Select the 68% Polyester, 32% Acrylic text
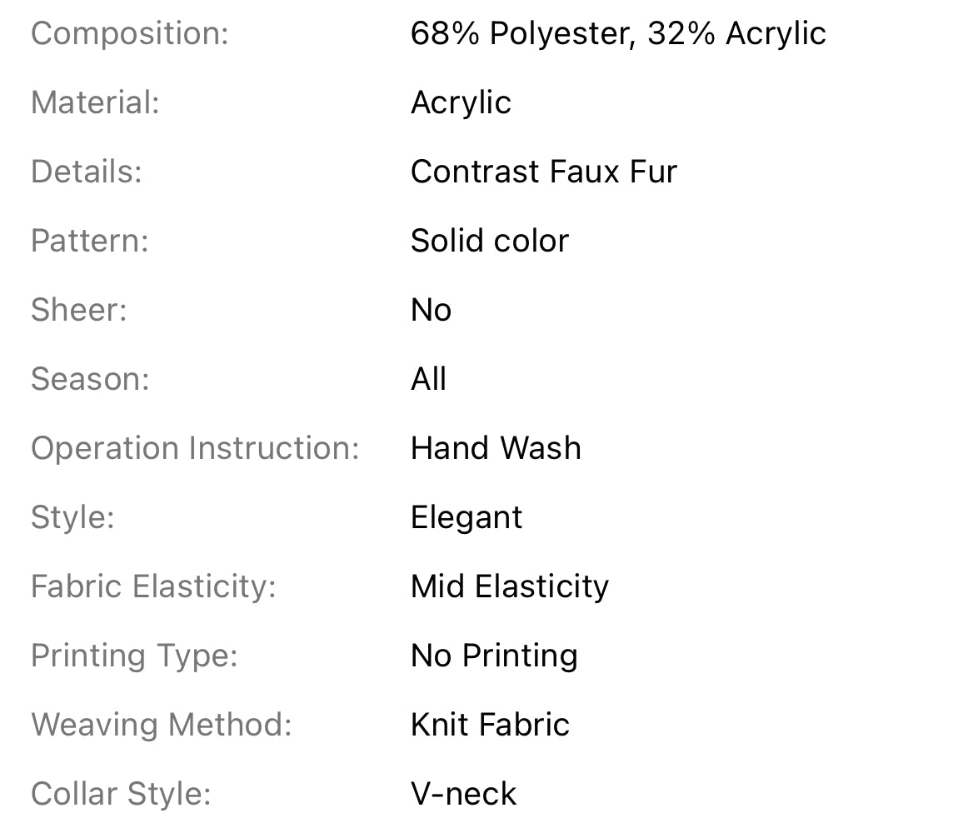The image size is (953, 838). pyautogui.click(x=618, y=34)
